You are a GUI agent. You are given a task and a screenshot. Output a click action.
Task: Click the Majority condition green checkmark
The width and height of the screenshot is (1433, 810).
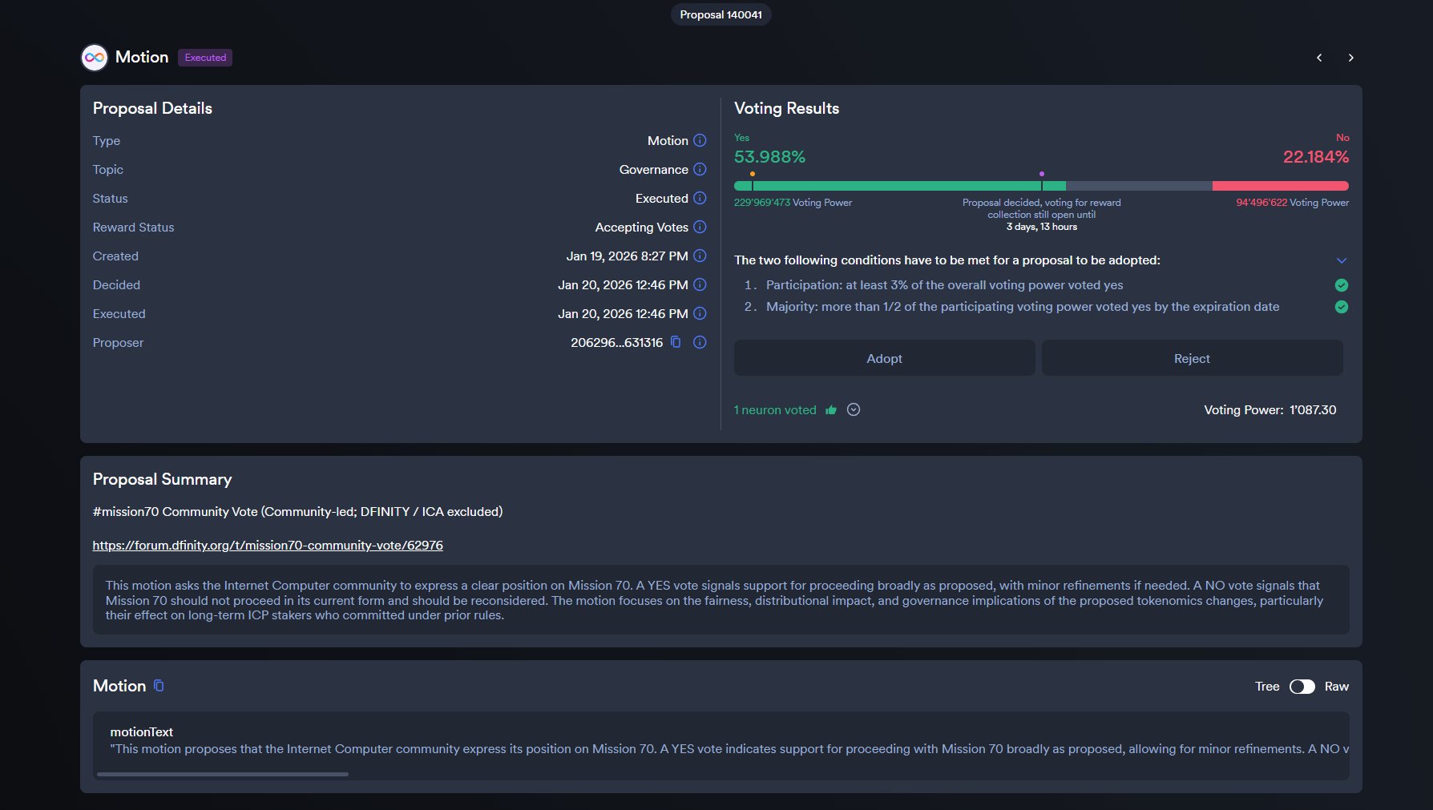pyautogui.click(x=1342, y=307)
